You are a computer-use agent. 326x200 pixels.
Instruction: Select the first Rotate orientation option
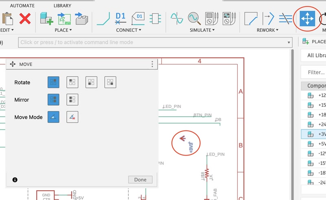(x=53, y=82)
